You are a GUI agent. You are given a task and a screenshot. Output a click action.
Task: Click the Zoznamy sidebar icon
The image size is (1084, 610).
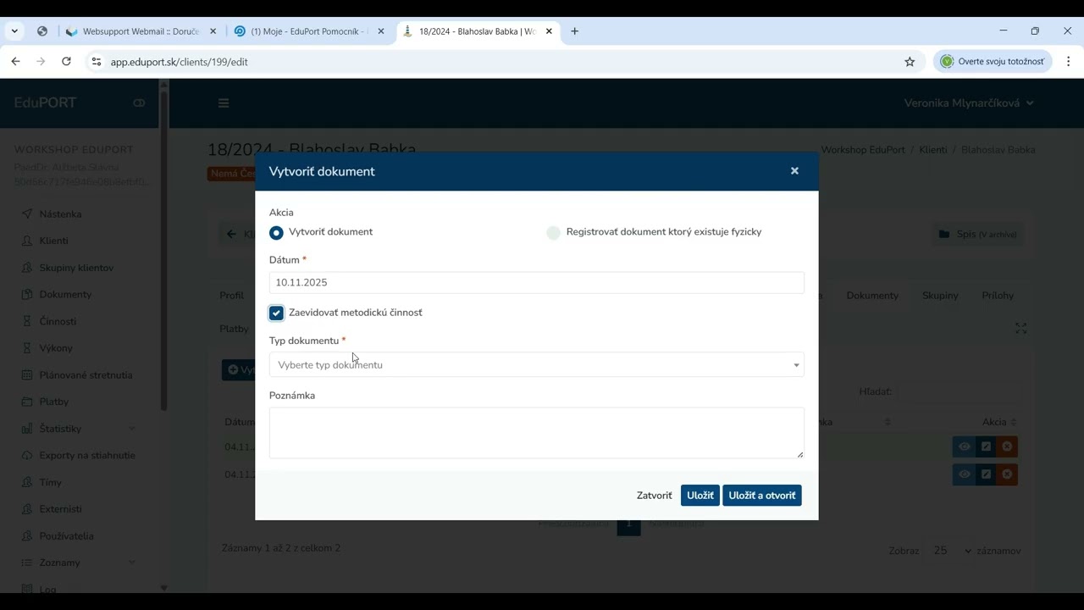(x=27, y=563)
